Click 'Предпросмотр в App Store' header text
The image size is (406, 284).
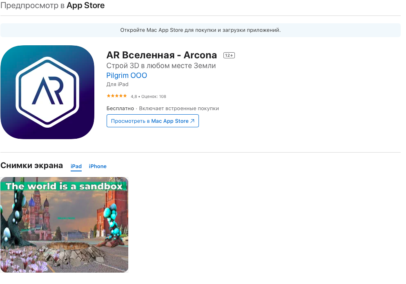point(53,5)
